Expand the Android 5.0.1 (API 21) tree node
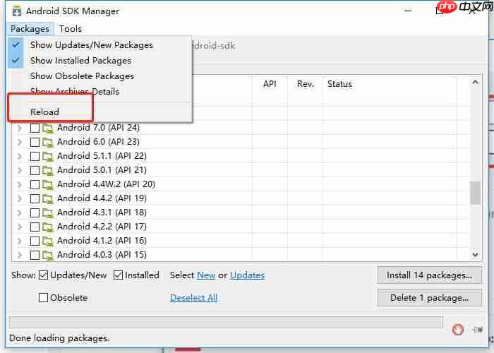The image size is (494, 353). [x=20, y=171]
